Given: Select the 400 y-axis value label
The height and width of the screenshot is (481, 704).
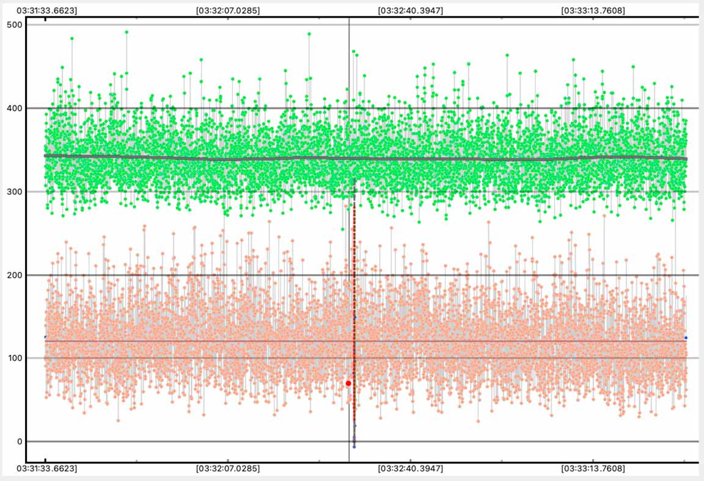Looking at the screenshot, I should pos(14,109).
